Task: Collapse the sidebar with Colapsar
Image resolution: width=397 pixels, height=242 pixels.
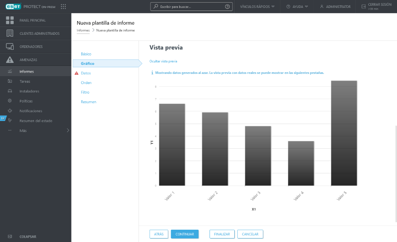Action: (x=28, y=237)
